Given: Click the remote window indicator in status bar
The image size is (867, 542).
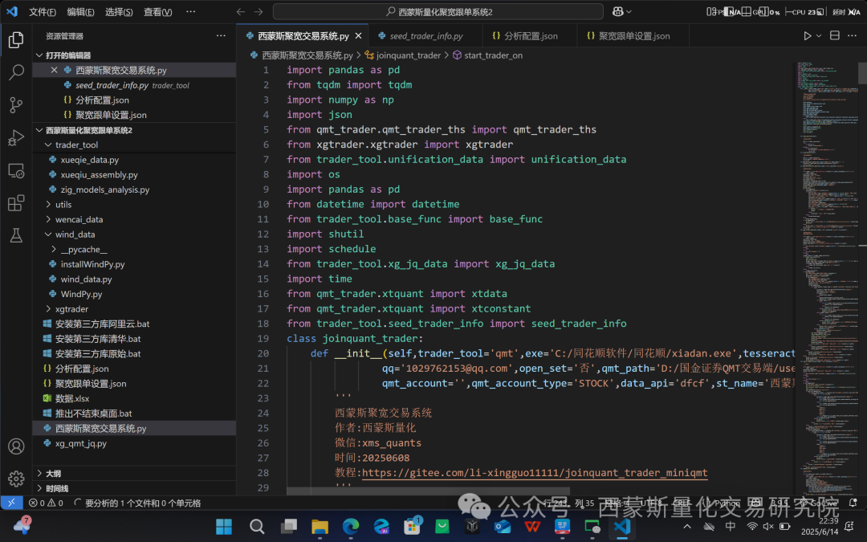Looking at the screenshot, I should pyautogui.click(x=11, y=503).
